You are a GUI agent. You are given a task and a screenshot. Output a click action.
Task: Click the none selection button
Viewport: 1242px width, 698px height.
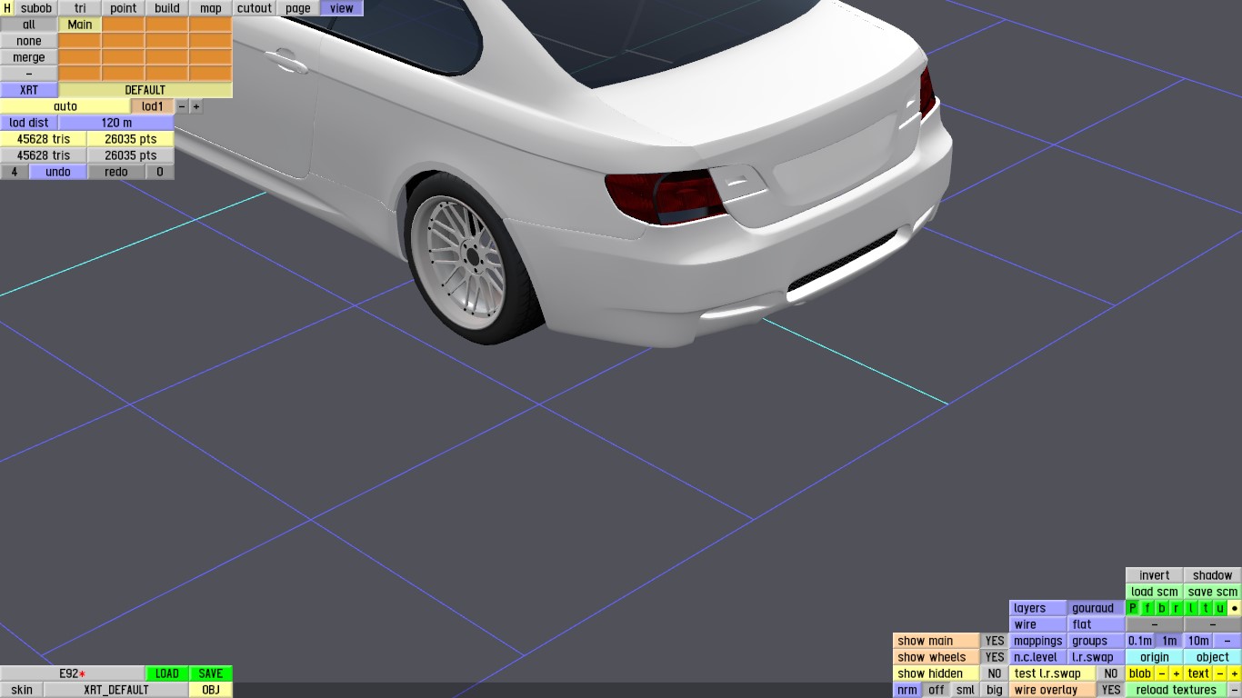click(29, 41)
